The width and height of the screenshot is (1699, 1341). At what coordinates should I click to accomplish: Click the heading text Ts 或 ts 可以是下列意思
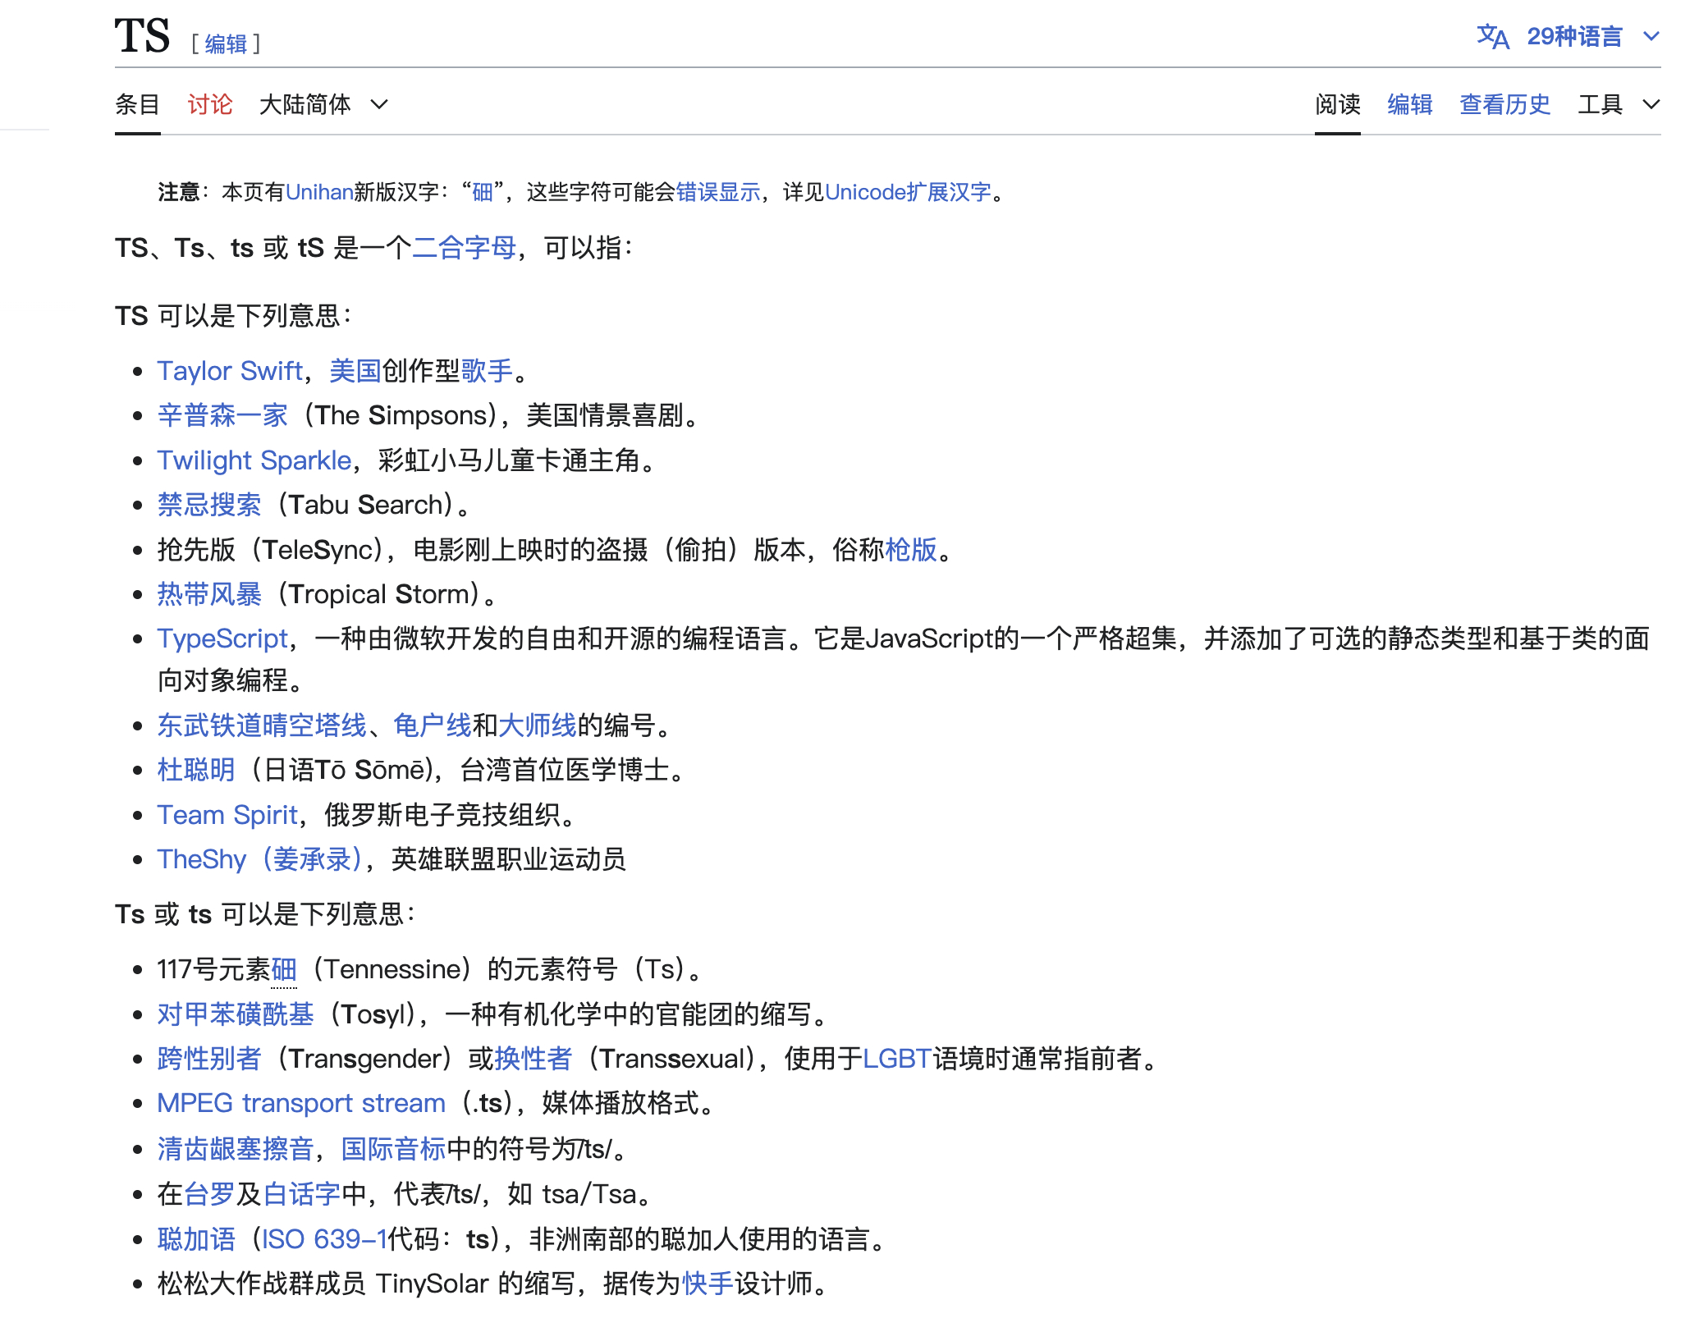[x=265, y=914]
